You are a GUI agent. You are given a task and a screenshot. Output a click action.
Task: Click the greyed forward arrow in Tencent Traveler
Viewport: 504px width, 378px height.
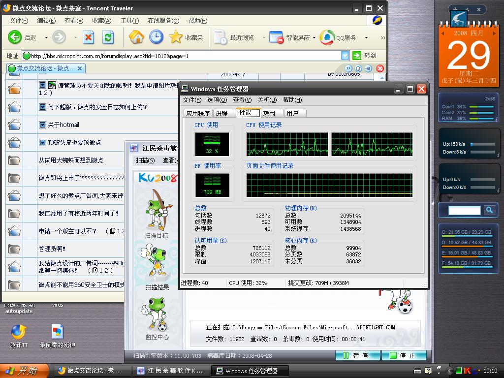pos(59,37)
